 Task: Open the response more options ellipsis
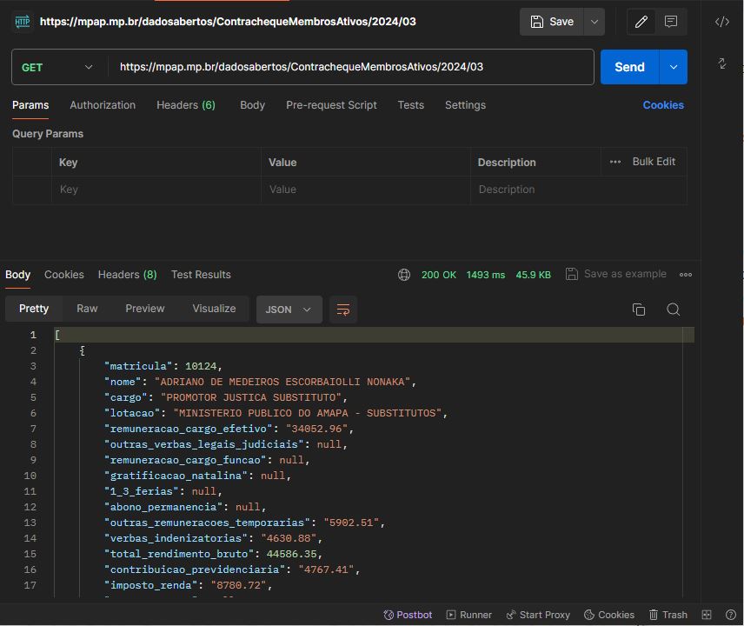pyautogui.click(x=686, y=275)
